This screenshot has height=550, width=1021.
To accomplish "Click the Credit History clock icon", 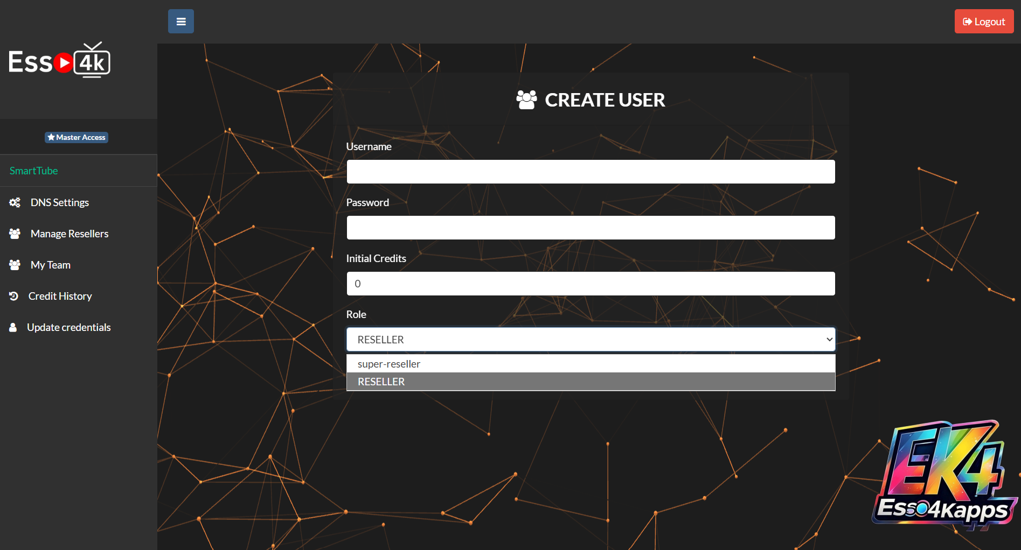I will tap(14, 296).
